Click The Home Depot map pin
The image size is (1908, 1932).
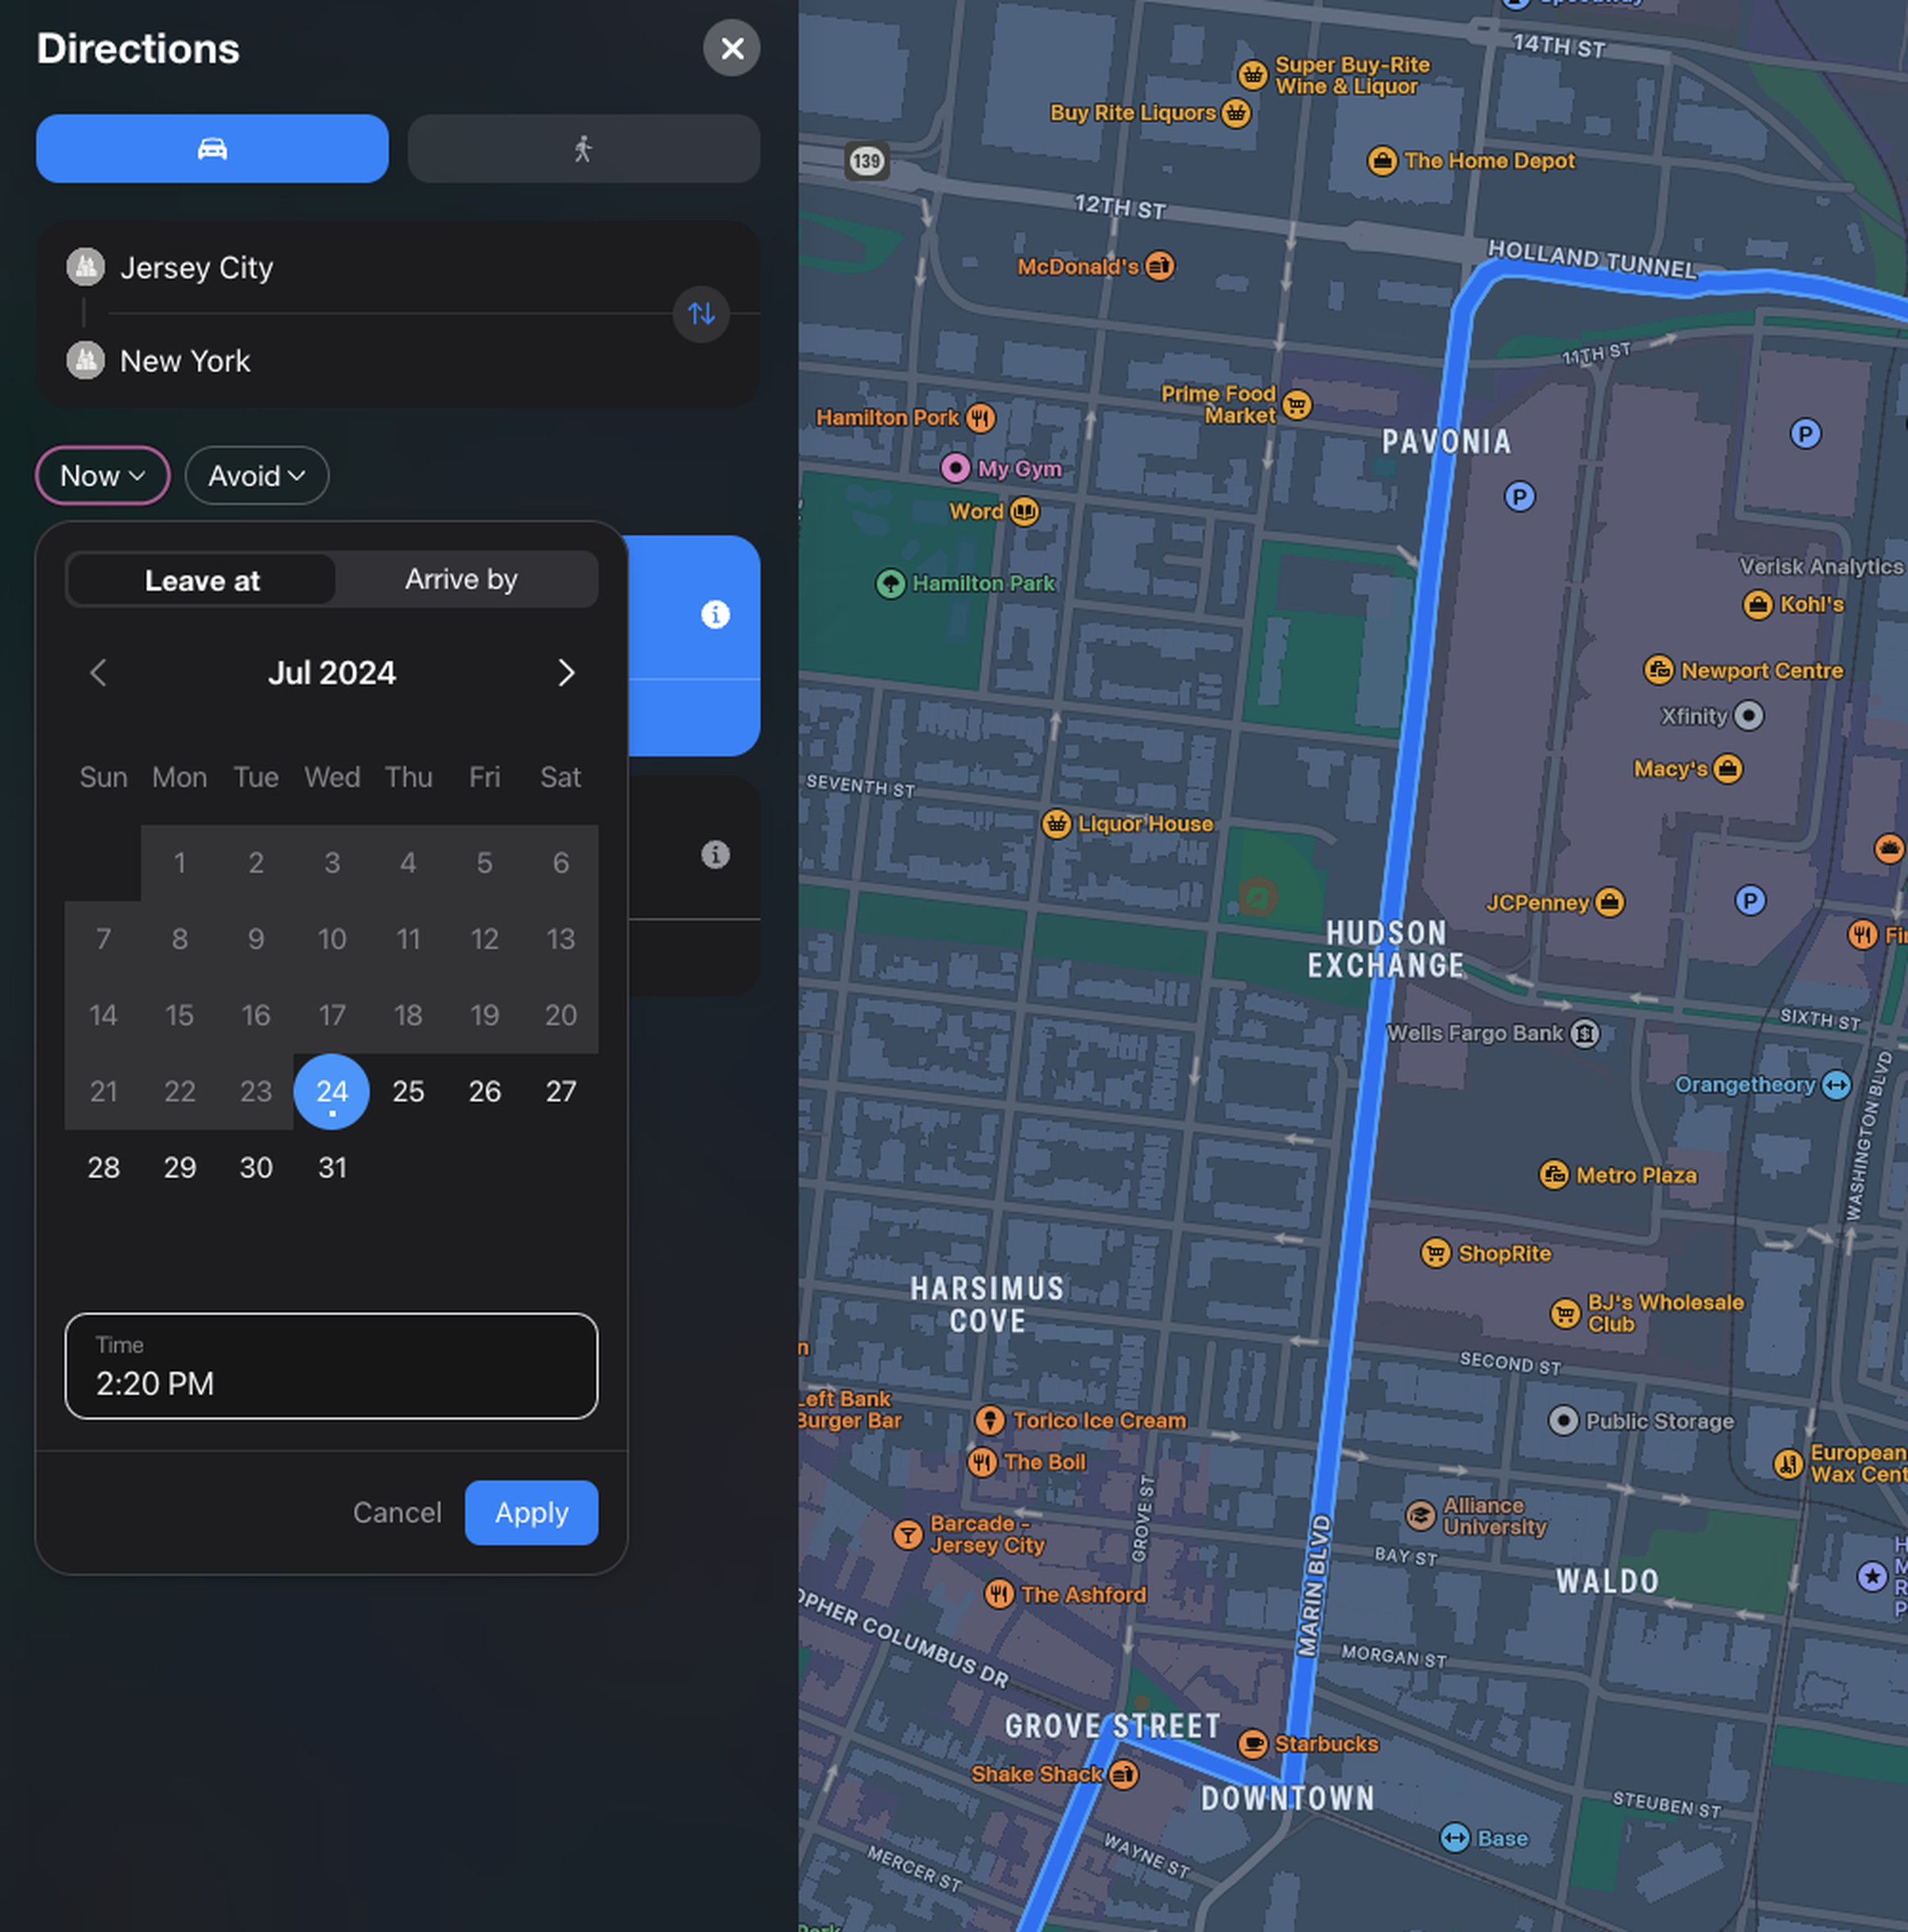(1382, 160)
